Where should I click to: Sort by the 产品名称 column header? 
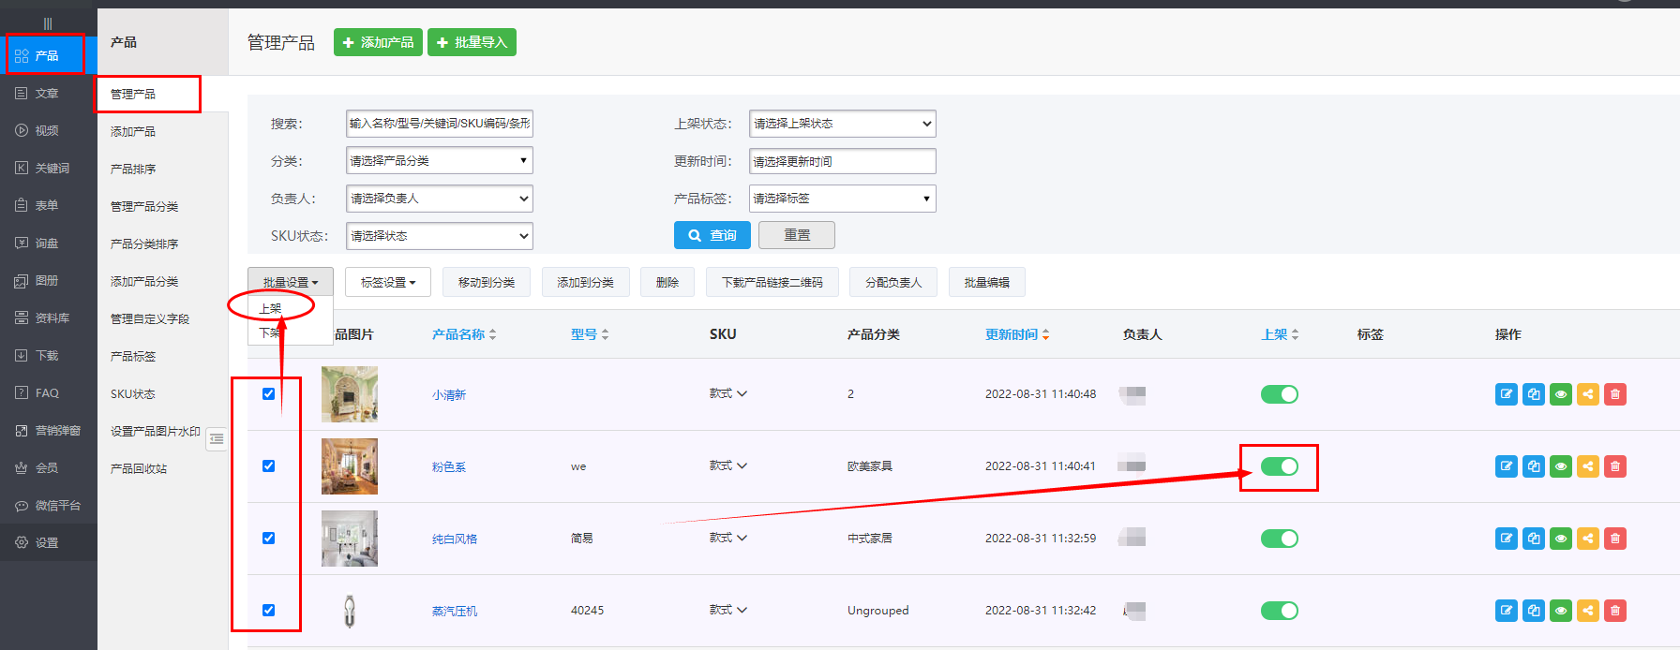click(x=464, y=334)
